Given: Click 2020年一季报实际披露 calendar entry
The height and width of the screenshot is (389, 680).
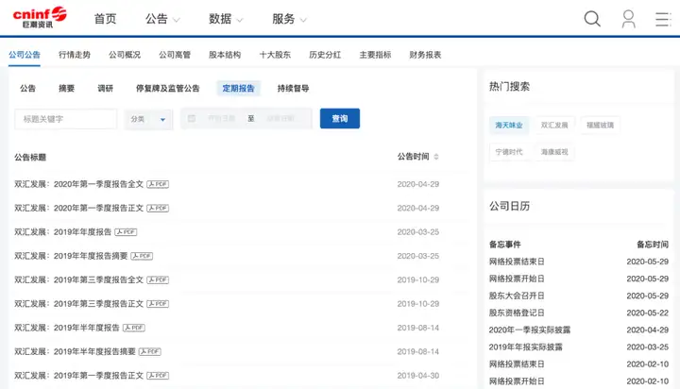Looking at the screenshot, I should [x=530, y=330].
